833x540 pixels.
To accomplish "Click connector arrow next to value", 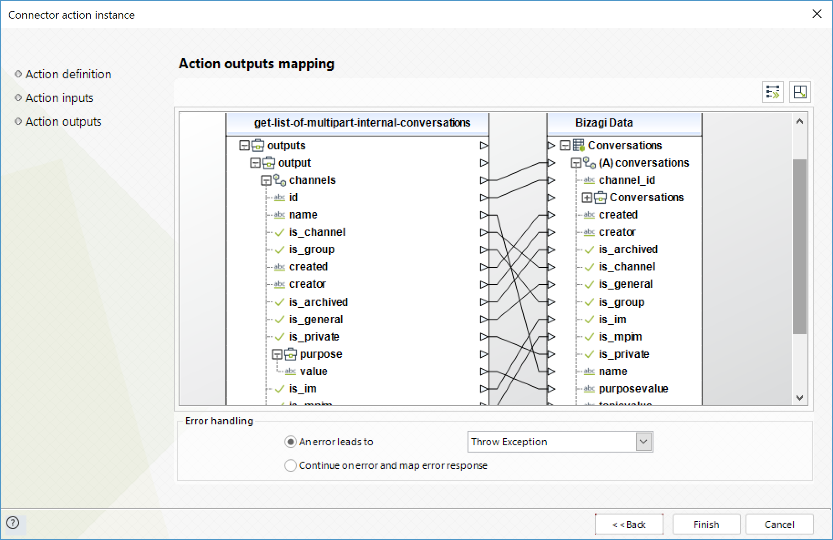I will [484, 372].
